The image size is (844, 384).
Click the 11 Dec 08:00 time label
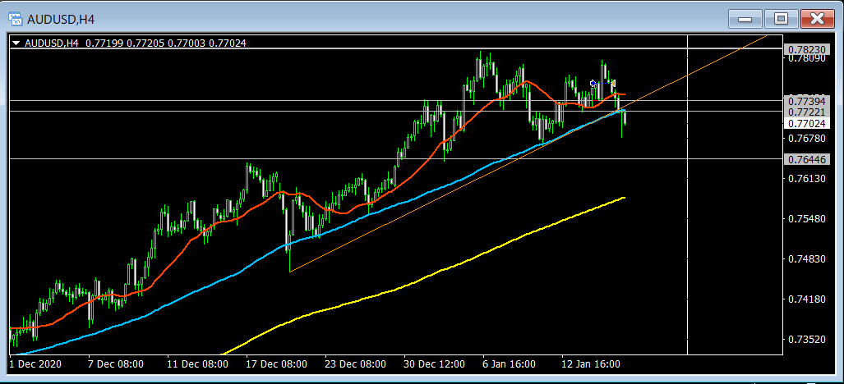tap(197, 364)
